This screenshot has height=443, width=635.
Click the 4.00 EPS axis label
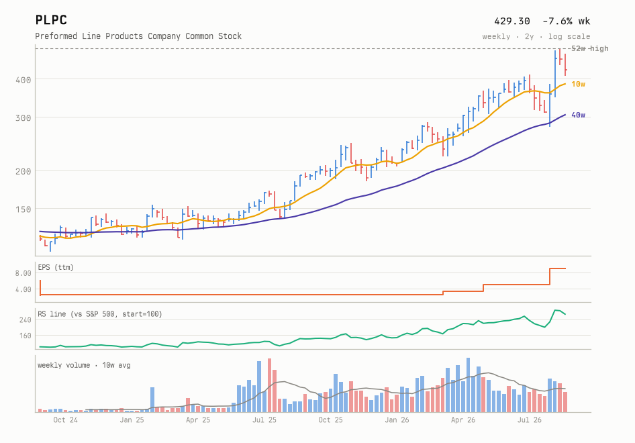pyautogui.click(x=23, y=289)
